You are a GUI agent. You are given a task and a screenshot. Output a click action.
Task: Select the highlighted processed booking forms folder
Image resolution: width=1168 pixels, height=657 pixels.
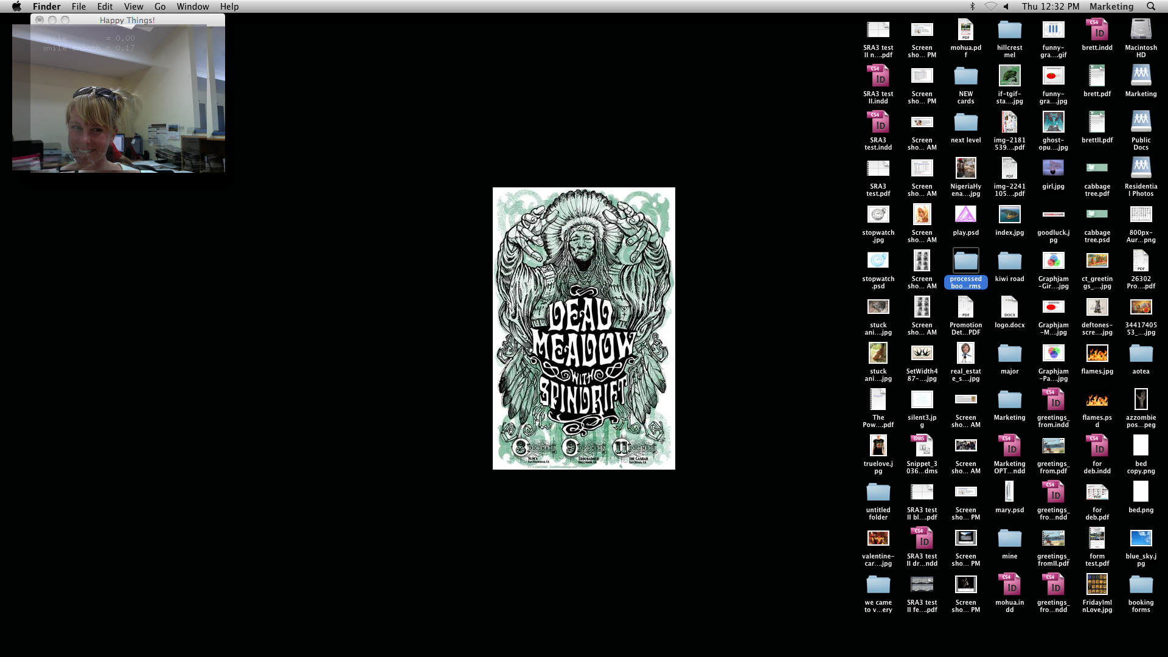[965, 261]
